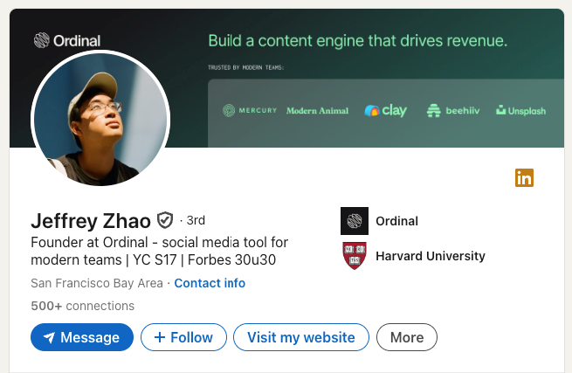Click the beehiiv logo in the banner
Viewport: 572px width, 373px height.
point(453,111)
